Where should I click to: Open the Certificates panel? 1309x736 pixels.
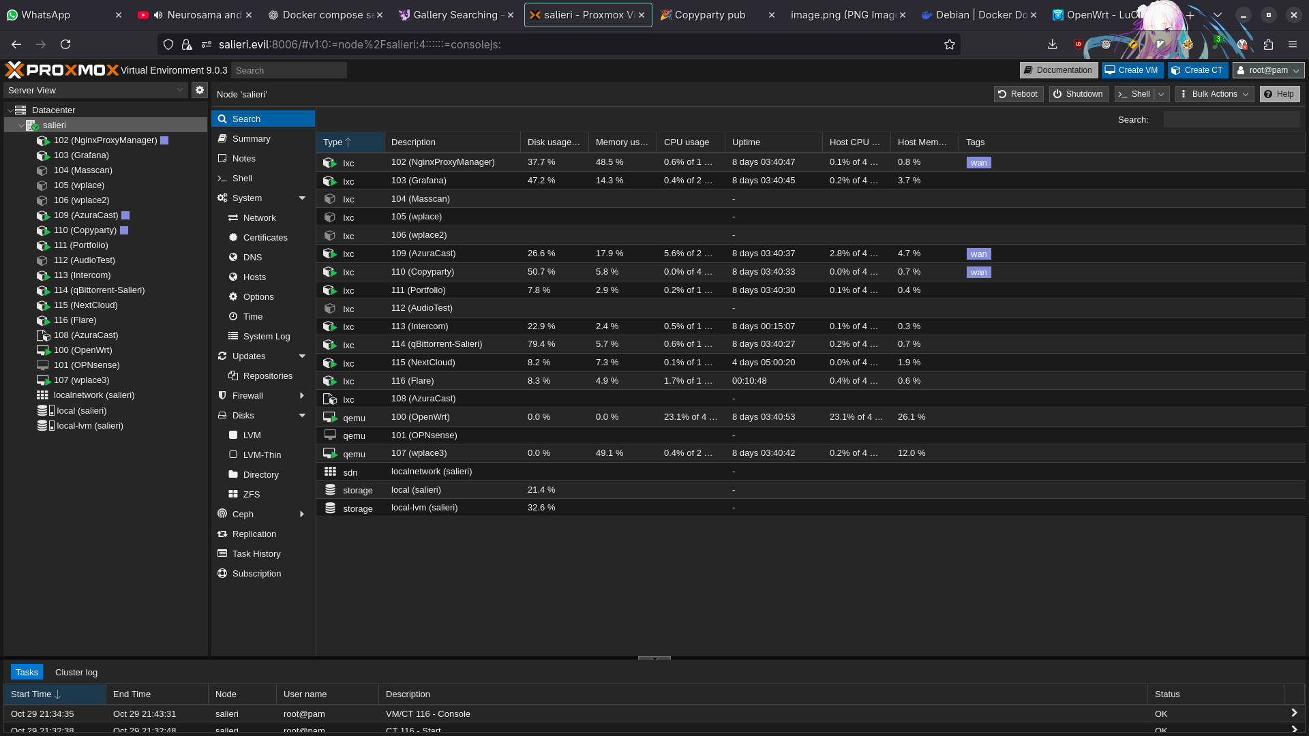click(x=265, y=238)
